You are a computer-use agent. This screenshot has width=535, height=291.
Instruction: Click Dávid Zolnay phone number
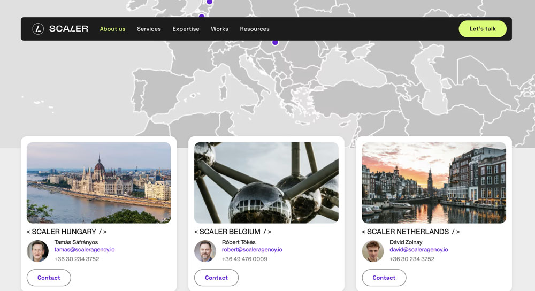[412, 259]
